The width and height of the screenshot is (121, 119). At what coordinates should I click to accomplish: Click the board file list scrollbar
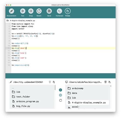point(55,88)
